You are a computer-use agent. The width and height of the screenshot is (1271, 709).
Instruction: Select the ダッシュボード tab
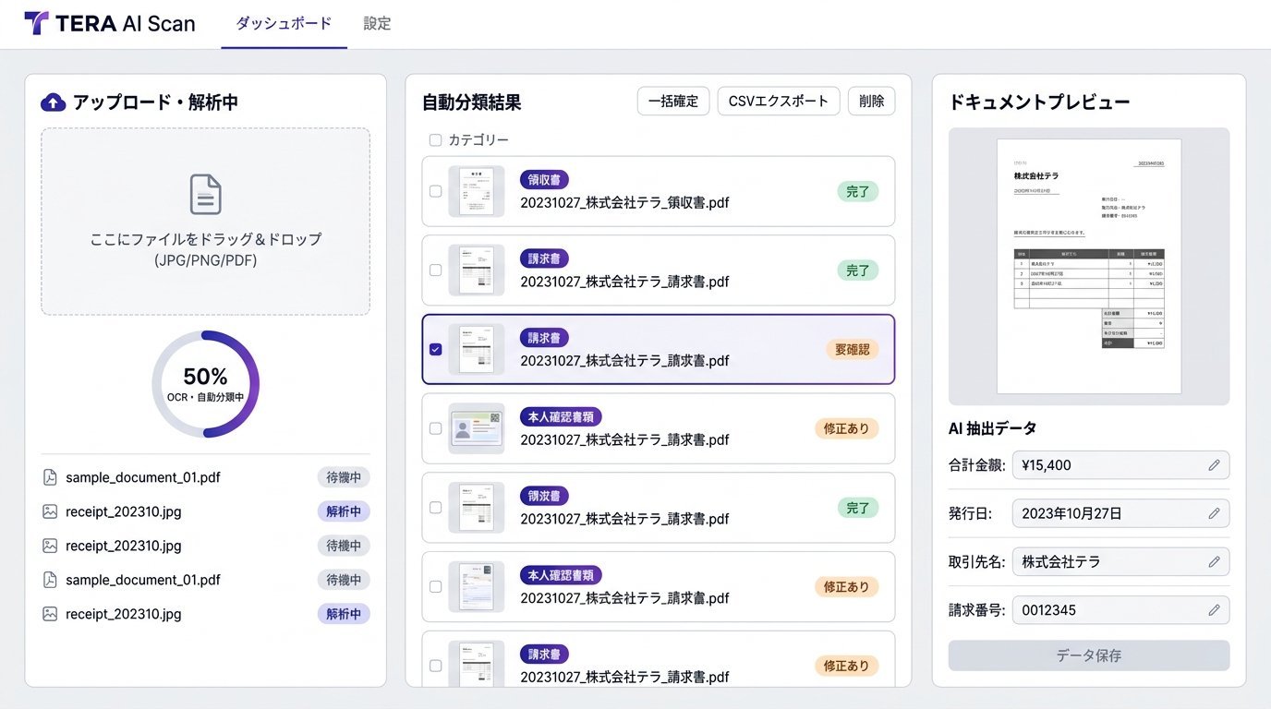click(284, 25)
